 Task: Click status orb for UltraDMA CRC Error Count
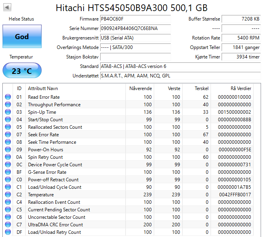click(x=8, y=225)
